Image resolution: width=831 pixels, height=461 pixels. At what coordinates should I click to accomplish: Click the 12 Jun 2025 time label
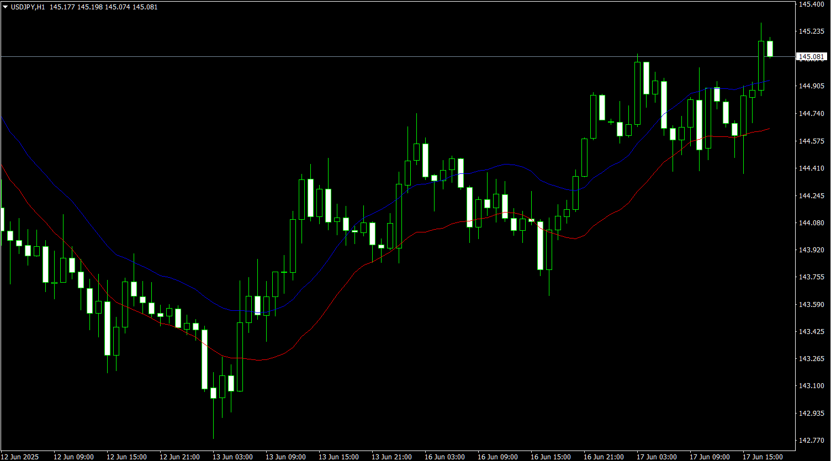click(x=20, y=457)
